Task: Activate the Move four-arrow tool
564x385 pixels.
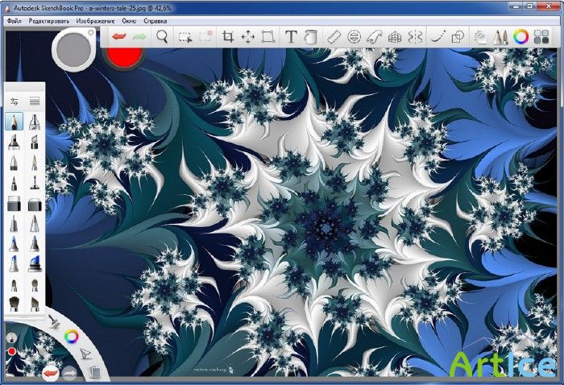Action: [x=248, y=37]
